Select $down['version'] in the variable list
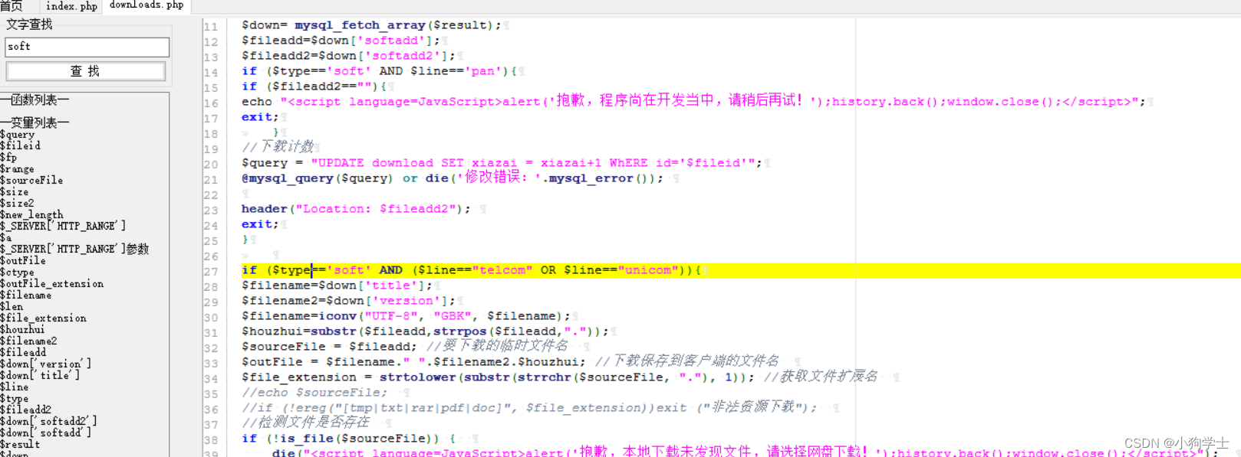The width and height of the screenshot is (1241, 457). (46, 364)
